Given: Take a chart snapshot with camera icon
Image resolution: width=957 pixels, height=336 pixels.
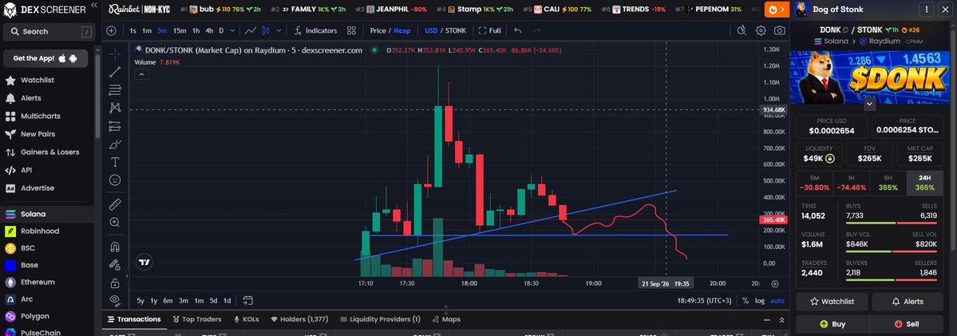Looking at the screenshot, I should pyautogui.click(x=779, y=30).
